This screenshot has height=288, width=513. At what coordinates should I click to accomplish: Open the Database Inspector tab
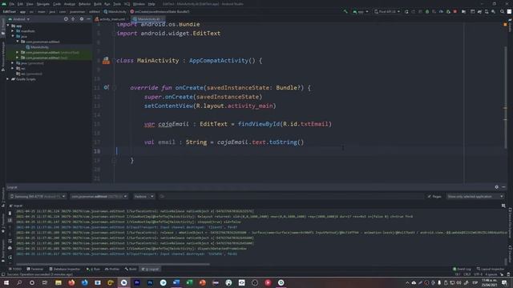click(64, 269)
